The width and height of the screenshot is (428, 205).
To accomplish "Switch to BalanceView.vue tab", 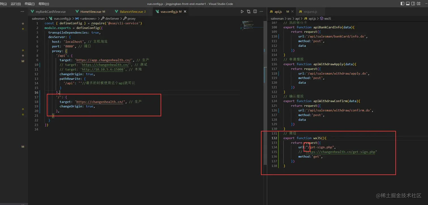I will 131,12.
